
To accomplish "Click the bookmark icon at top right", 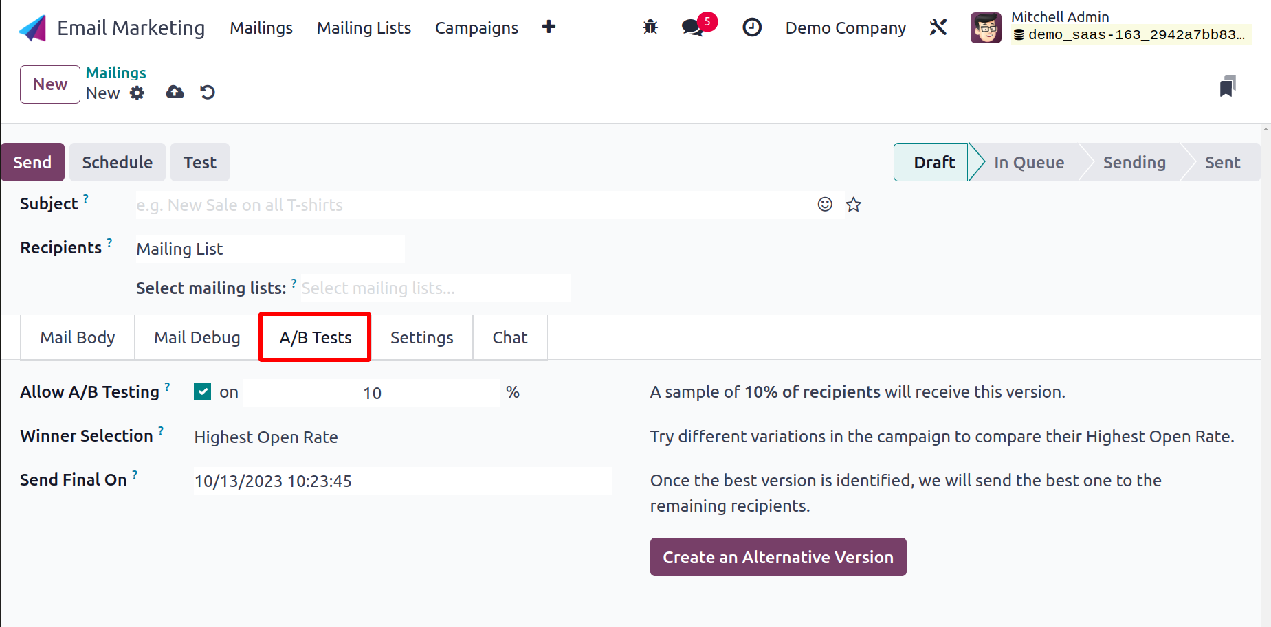I will [1228, 87].
